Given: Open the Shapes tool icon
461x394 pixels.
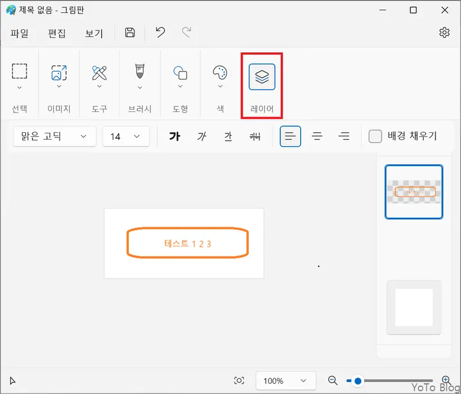Looking at the screenshot, I should [180, 72].
